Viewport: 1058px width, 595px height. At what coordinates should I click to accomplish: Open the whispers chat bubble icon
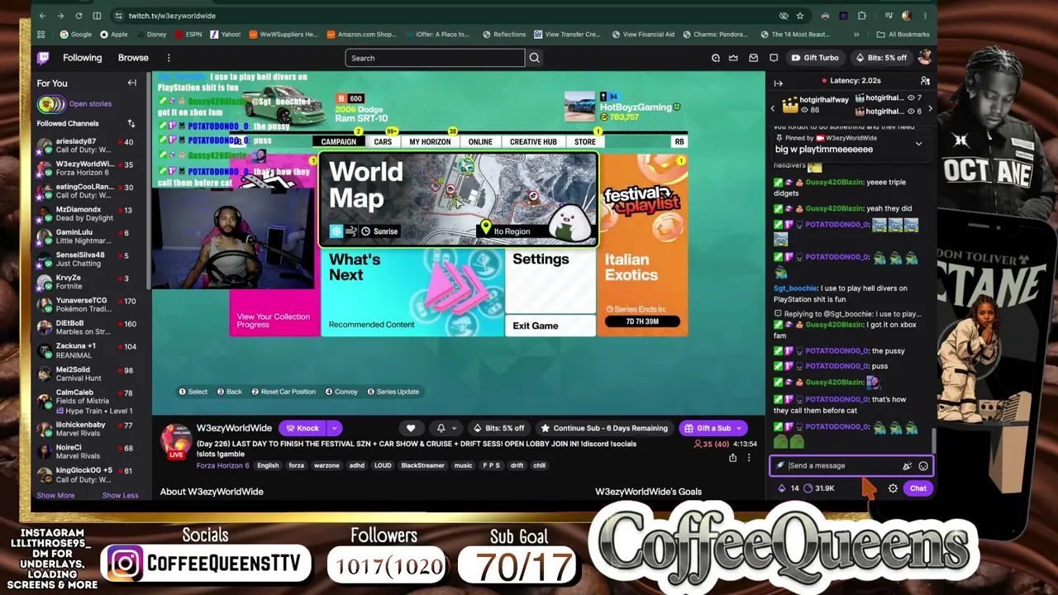[774, 58]
